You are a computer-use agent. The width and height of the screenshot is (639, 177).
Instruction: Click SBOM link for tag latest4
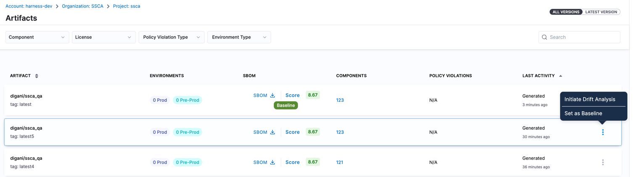[x=260, y=162]
